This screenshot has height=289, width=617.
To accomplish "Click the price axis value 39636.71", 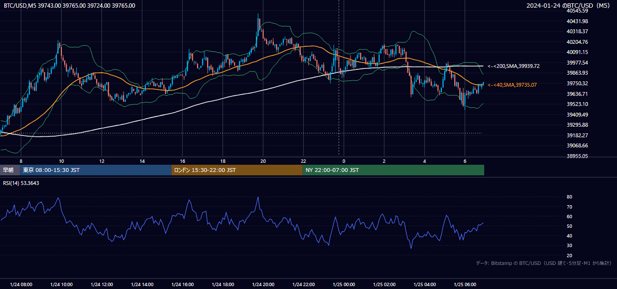I will click(x=577, y=94).
